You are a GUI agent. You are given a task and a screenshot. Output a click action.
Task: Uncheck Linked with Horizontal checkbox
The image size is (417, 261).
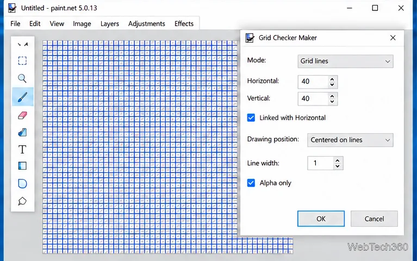pyautogui.click(x=251, y=117)
